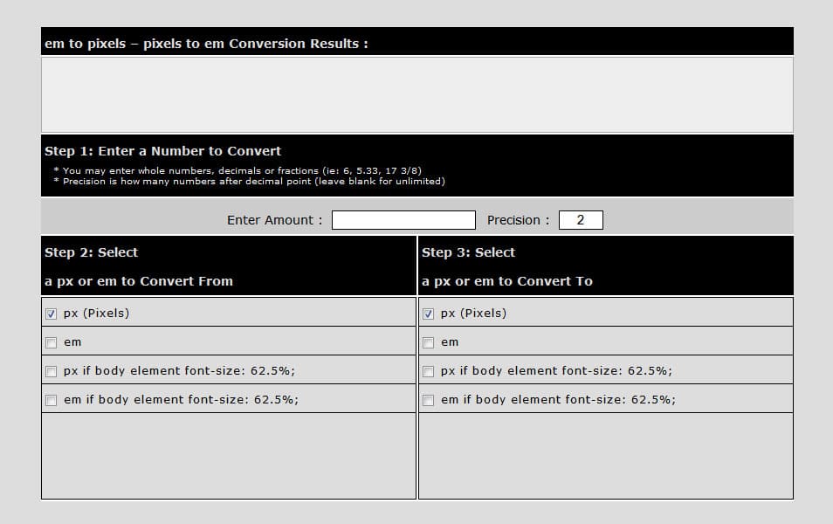Click the conversion results display area
This screenshot has height=524, width=833.
(x=416, y=94)
